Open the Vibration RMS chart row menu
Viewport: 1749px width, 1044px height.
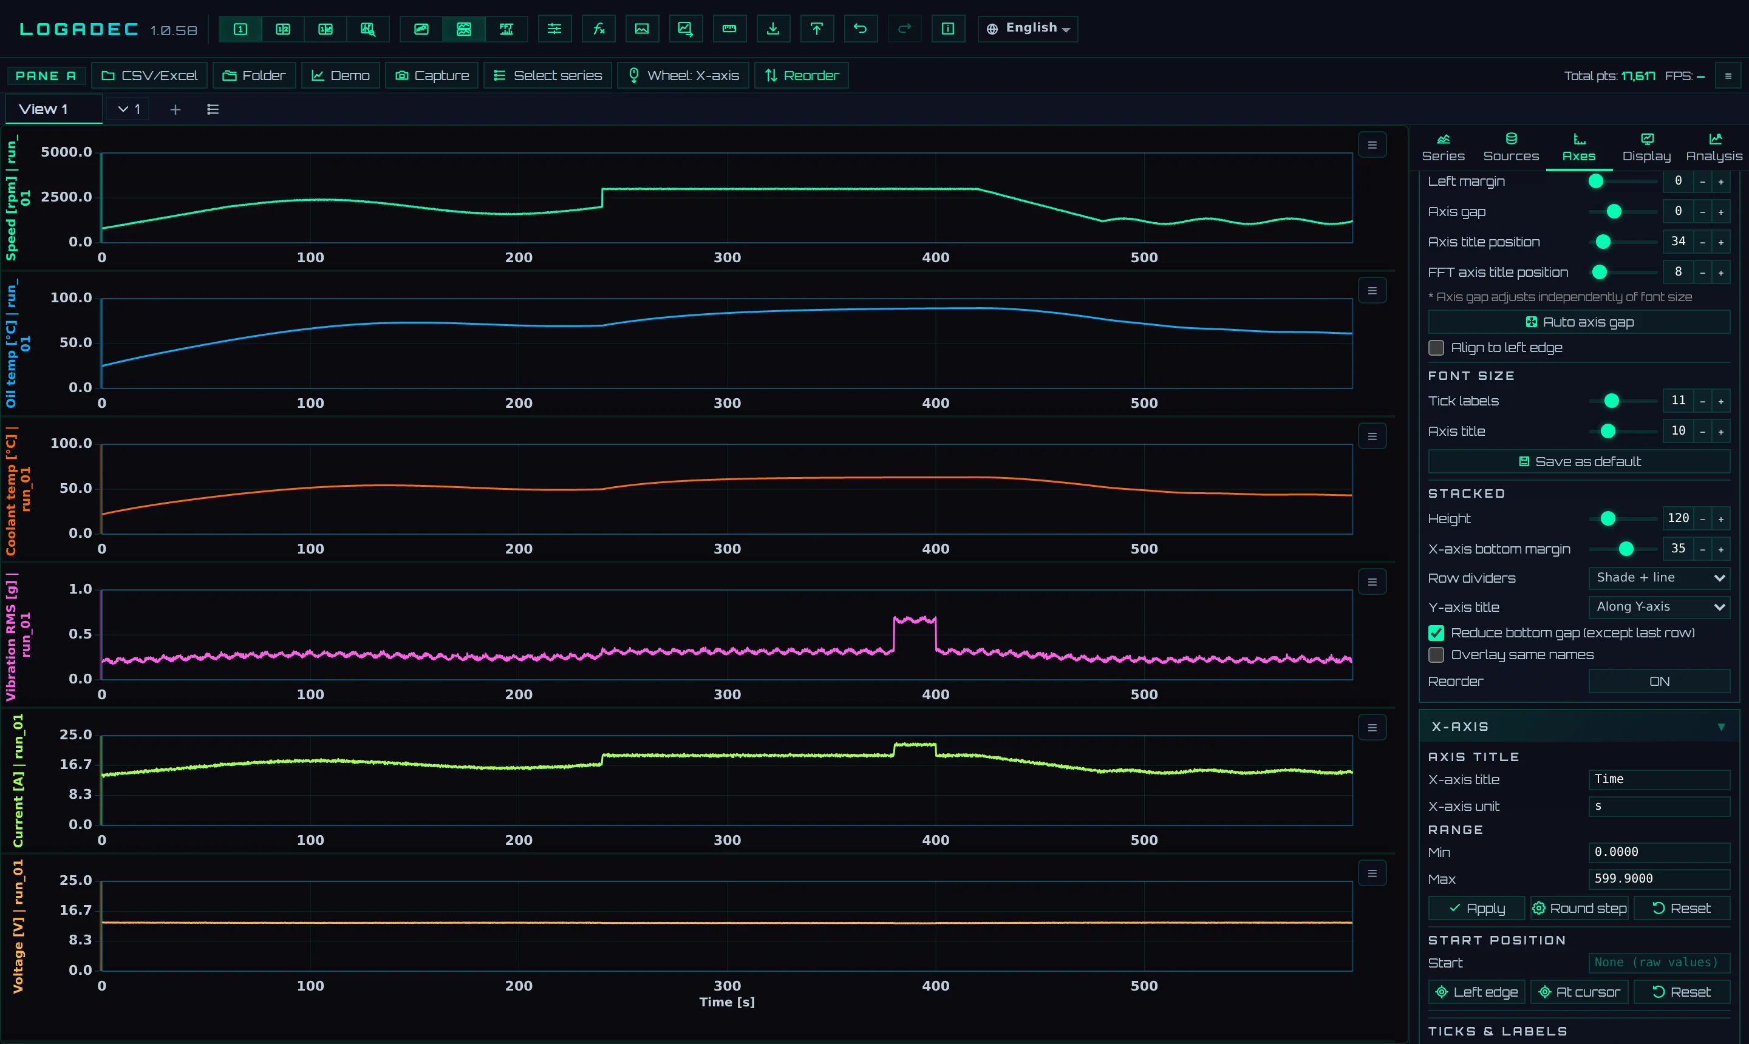(1372, 582)
